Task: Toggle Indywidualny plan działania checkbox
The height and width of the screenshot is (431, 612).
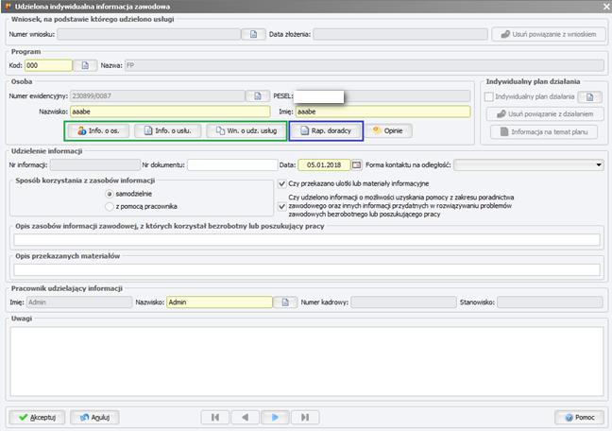Action: (488, 96)
